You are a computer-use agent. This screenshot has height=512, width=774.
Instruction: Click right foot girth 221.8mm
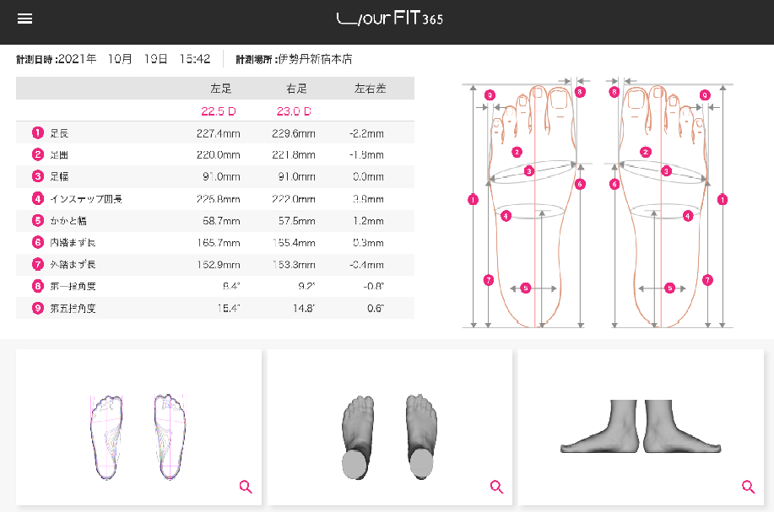pos(293,155)
